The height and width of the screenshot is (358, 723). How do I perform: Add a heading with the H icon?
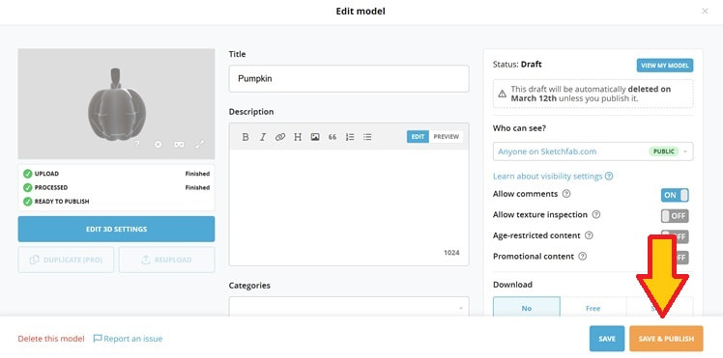(x=298, y=137)
